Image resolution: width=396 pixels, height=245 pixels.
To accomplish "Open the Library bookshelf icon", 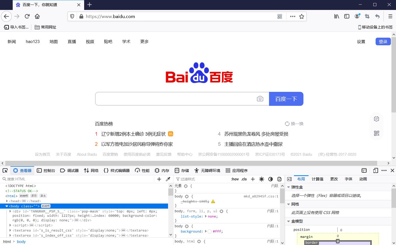I will (x=337, y=17).
